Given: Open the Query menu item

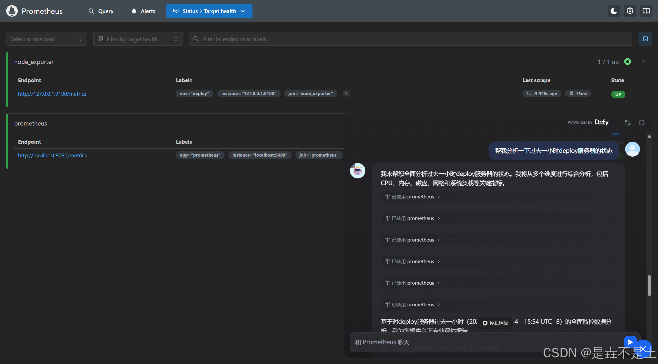Looking at the screenshot, I should 101,11.
